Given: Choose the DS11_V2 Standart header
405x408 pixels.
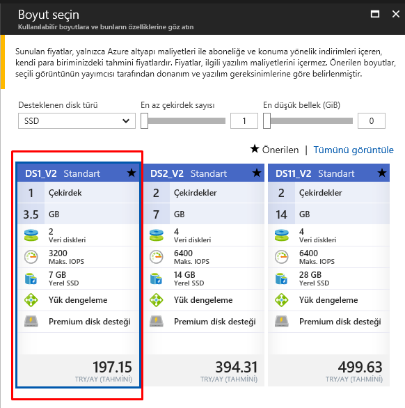Looking at the screenshot, I should click(x=328, y=173).
